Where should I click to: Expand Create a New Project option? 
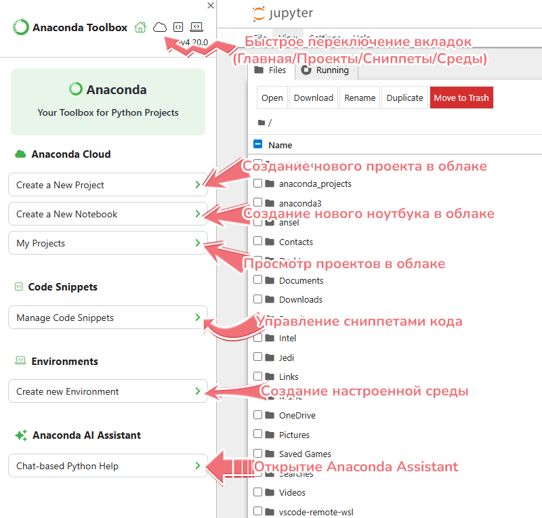[x=197, y=185]
